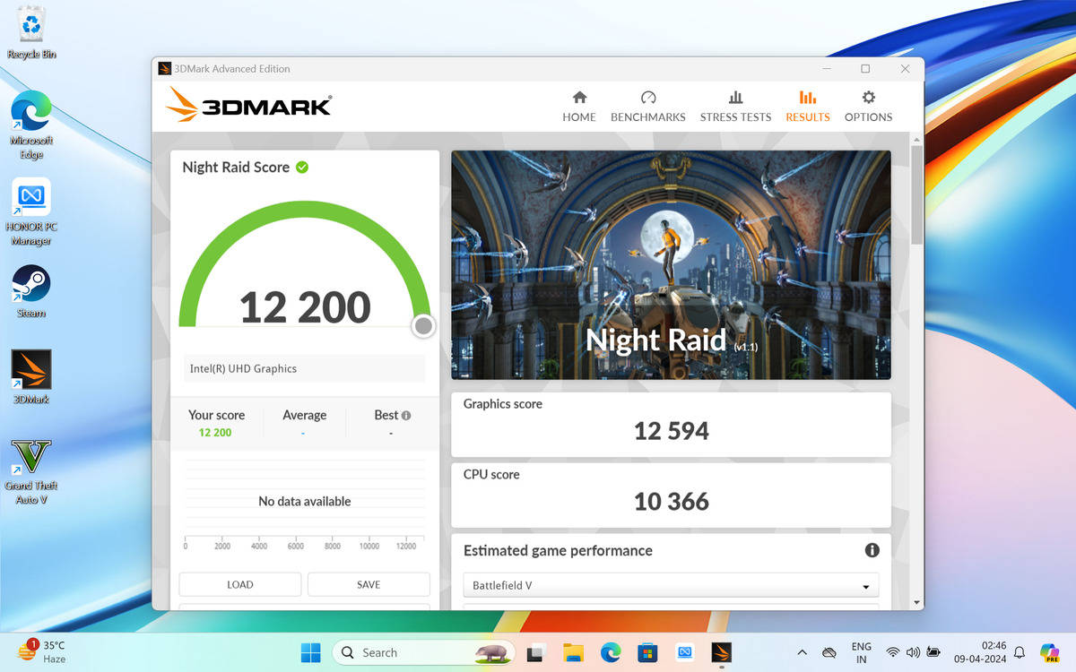Screen dimensions: 1076x672
Task: Click the Night Raid banner image
Action: point(671,264)
